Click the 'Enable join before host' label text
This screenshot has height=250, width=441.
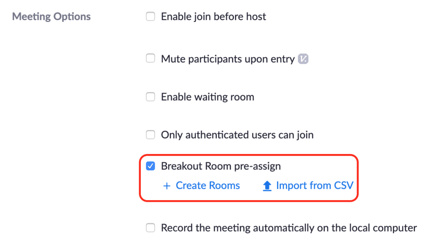pyautogui.click(x=214, y=17)
